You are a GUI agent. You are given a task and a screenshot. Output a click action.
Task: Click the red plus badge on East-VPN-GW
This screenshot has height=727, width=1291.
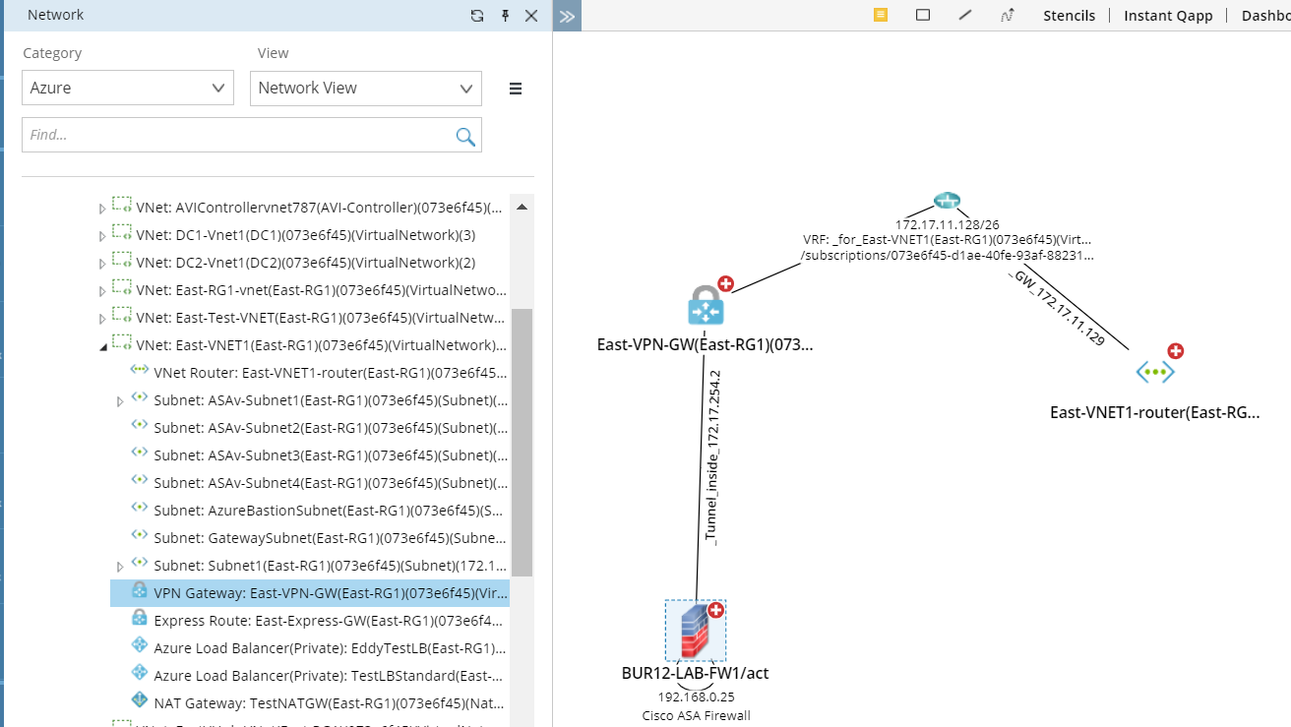point(726,284)
